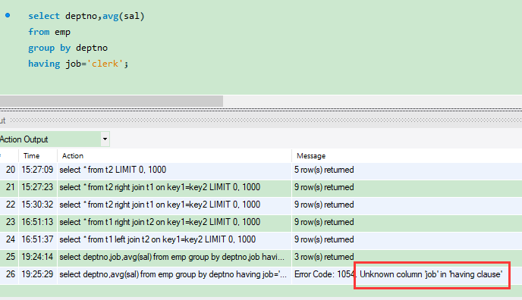
Task: Click the Message column header
Action: point(311,156)
